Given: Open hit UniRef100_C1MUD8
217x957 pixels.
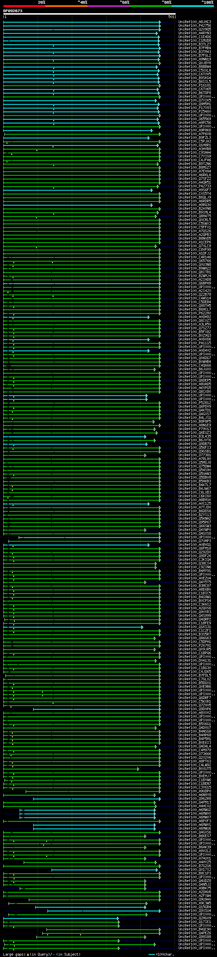Looking at the screenshot, I should (195, 40).
